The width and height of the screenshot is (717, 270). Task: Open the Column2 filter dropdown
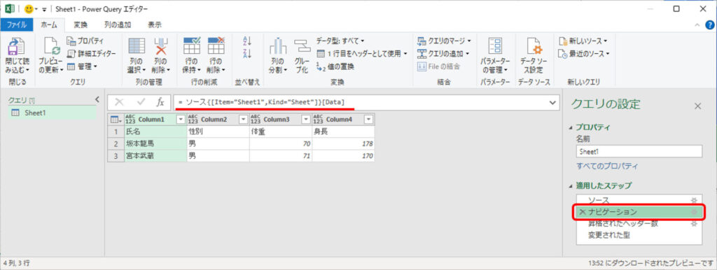tap(243, 119)
